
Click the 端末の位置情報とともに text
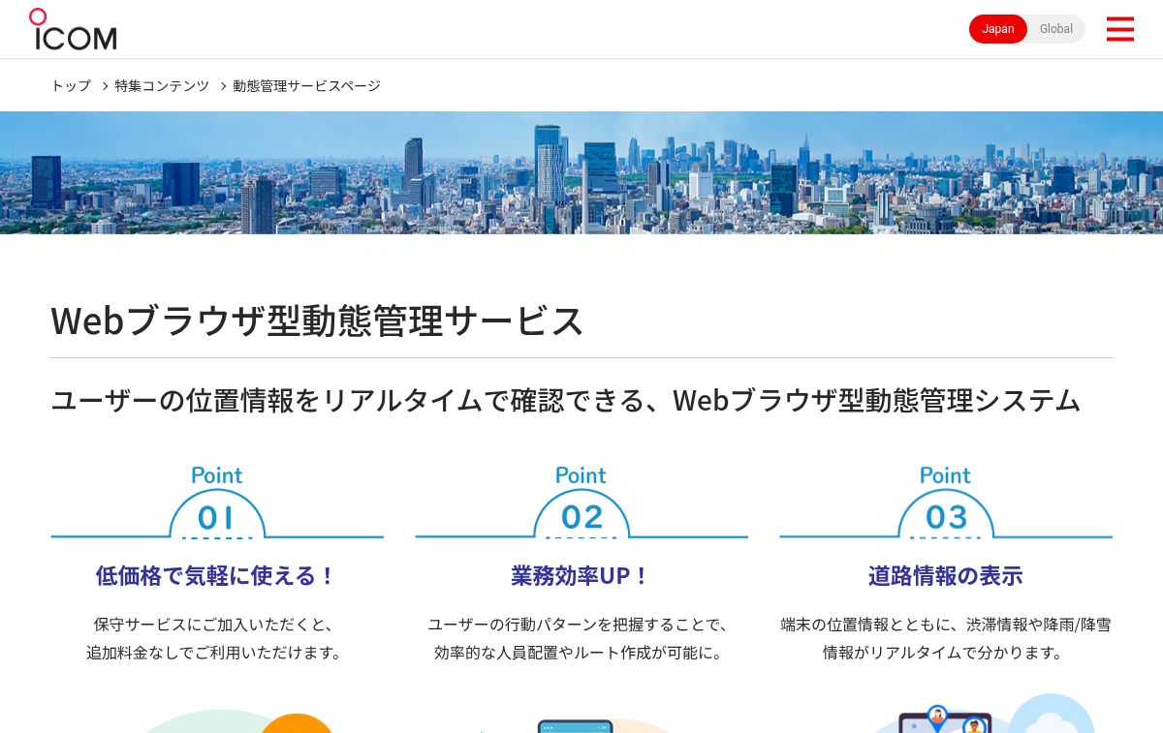(x=946, y=625)
